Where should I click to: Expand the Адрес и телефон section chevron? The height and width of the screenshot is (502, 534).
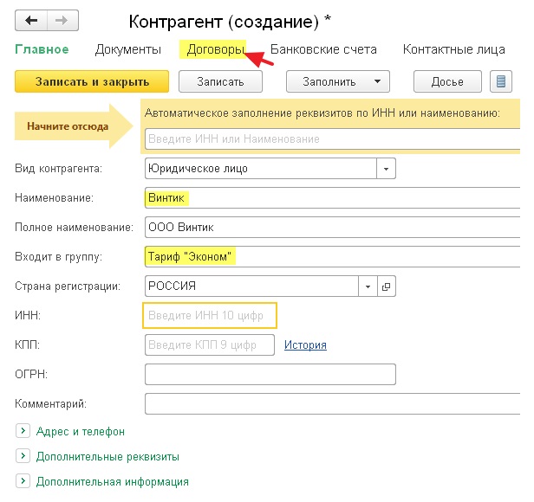coord(23,431)
